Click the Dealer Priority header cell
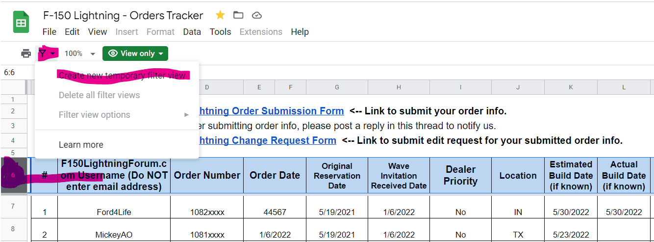 tap(460, 175)
